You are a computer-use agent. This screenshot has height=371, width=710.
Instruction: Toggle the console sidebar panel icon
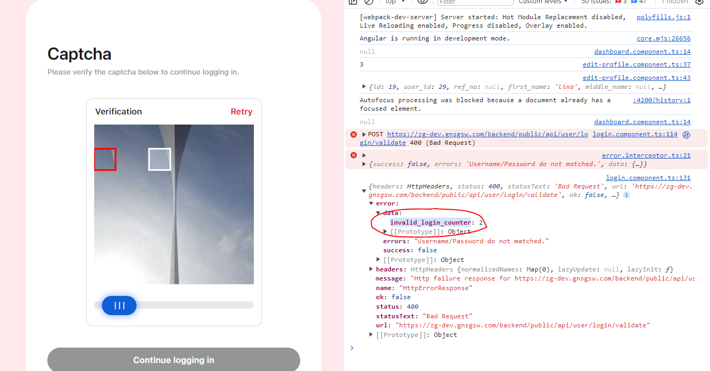(x=352, y=2)
